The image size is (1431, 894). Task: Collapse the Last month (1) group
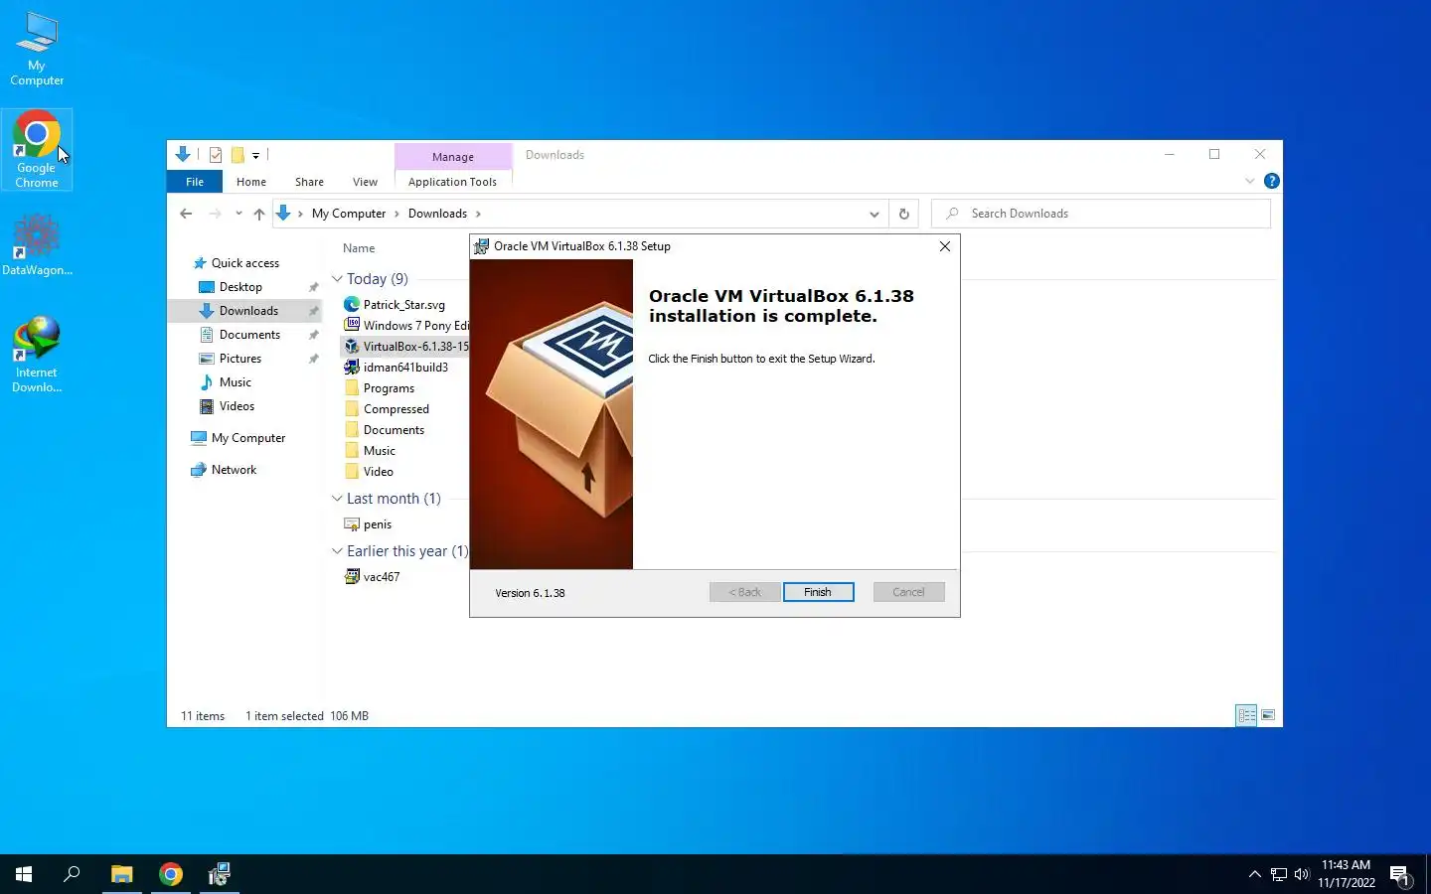(x=337, y=499)
